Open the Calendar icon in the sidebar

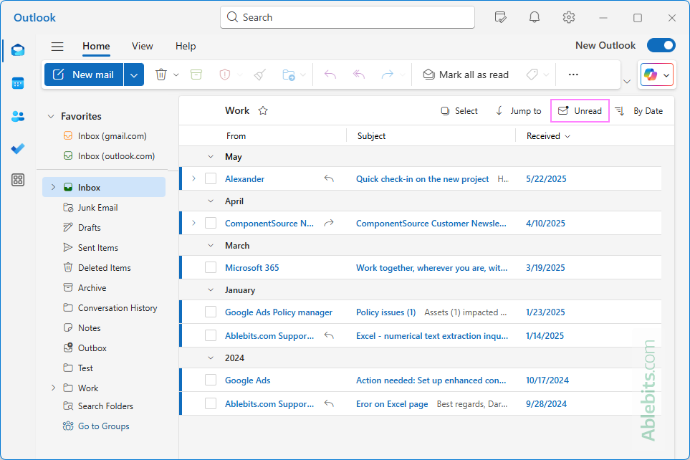tap(18, 83)
